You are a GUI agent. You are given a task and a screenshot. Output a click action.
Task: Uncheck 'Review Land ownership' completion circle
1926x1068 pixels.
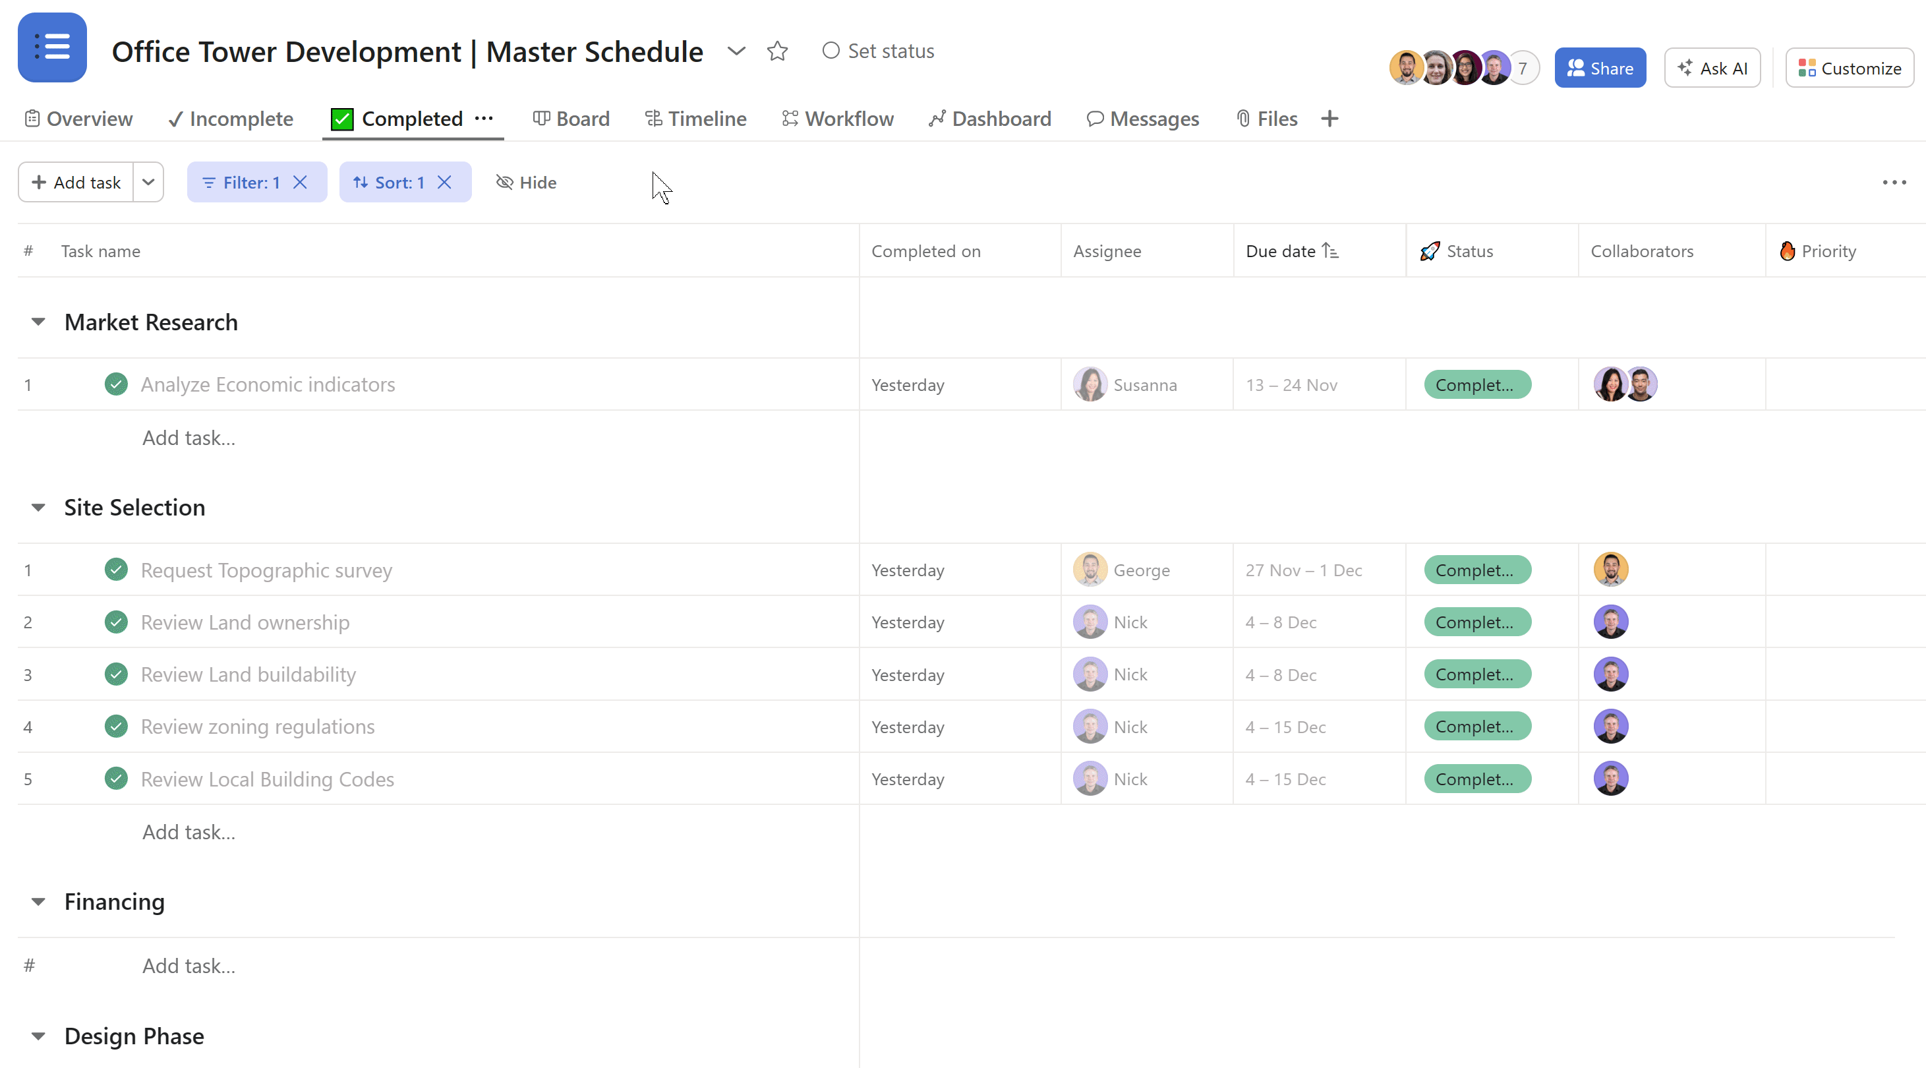(x=117, y=622)
